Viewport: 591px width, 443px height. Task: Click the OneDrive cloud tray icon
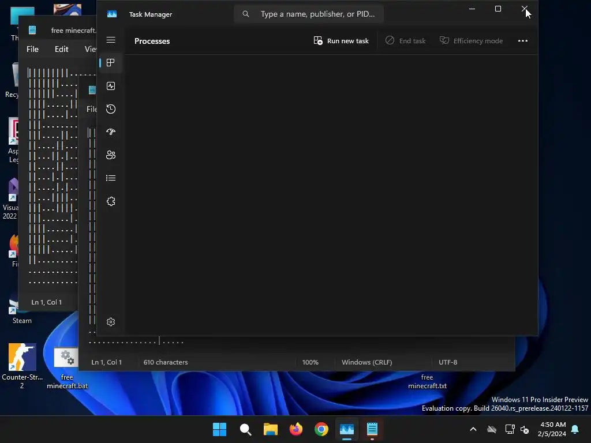(x=492, y=429)
